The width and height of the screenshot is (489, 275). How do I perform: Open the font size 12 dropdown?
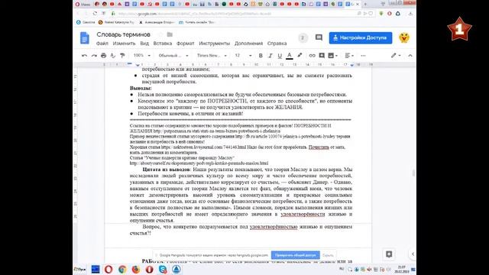[x=243, y=56]
